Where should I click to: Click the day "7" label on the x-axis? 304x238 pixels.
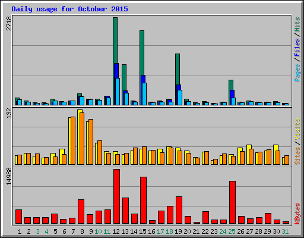[x=73, y=231]
